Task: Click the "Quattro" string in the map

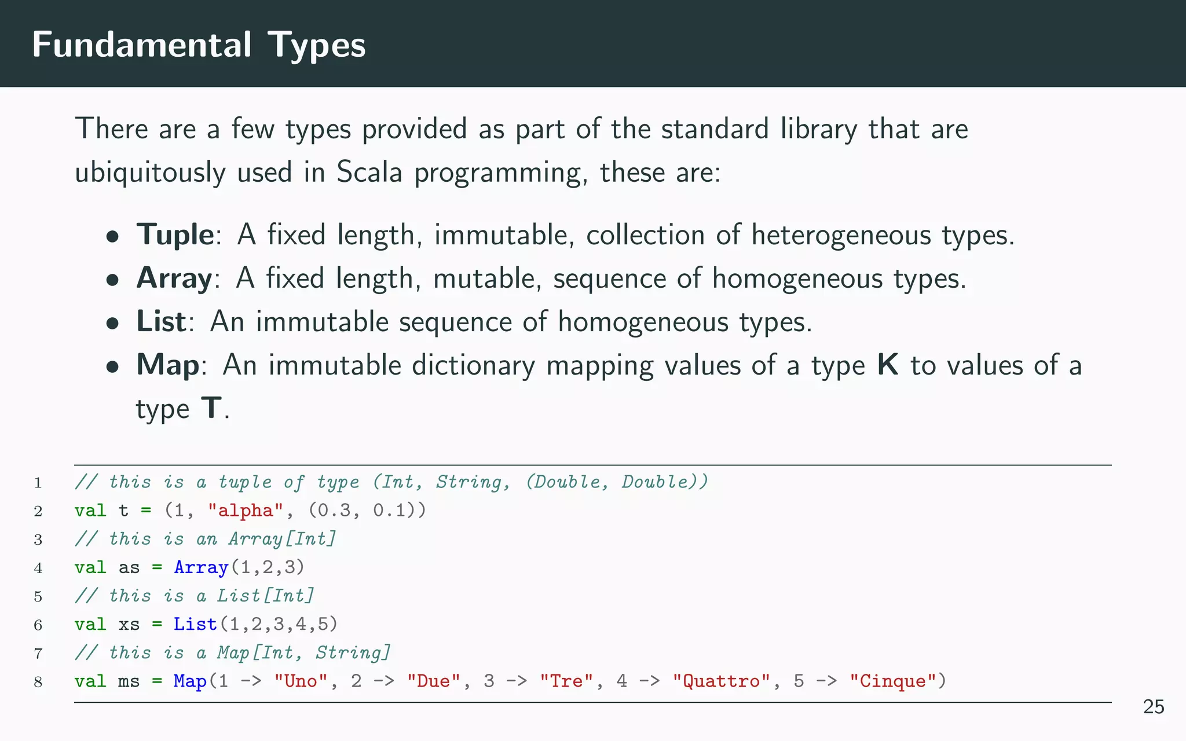Action: tap(721, 681)
